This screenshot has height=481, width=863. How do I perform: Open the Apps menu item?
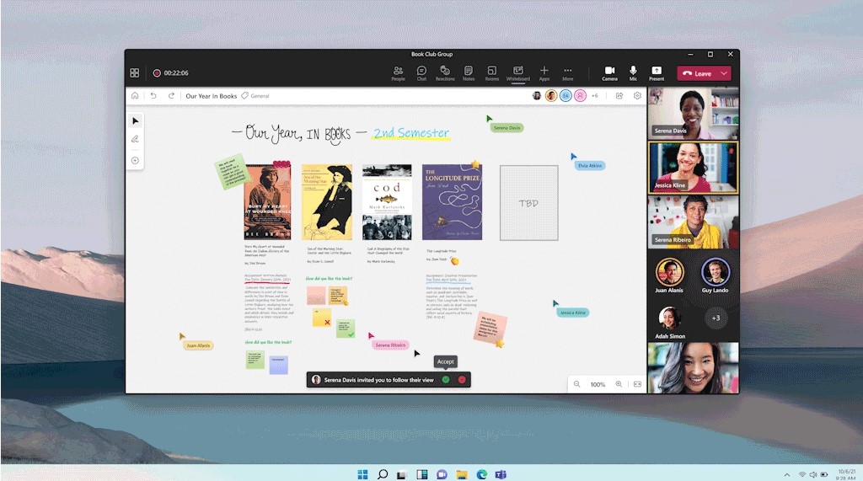(544, 73)
